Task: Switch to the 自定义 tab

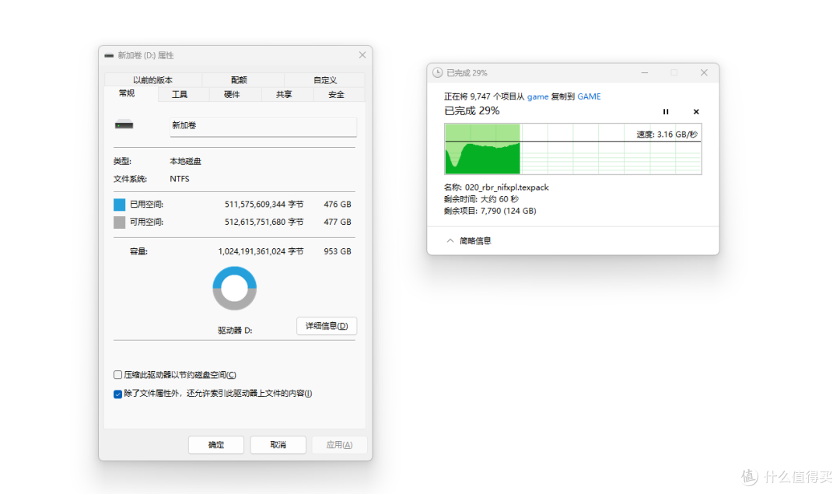Action: coord(325,80)
